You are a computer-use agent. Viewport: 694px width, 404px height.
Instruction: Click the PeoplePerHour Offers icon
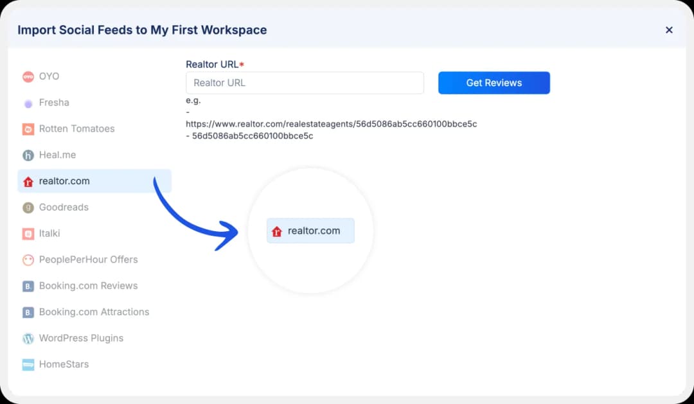28,260
